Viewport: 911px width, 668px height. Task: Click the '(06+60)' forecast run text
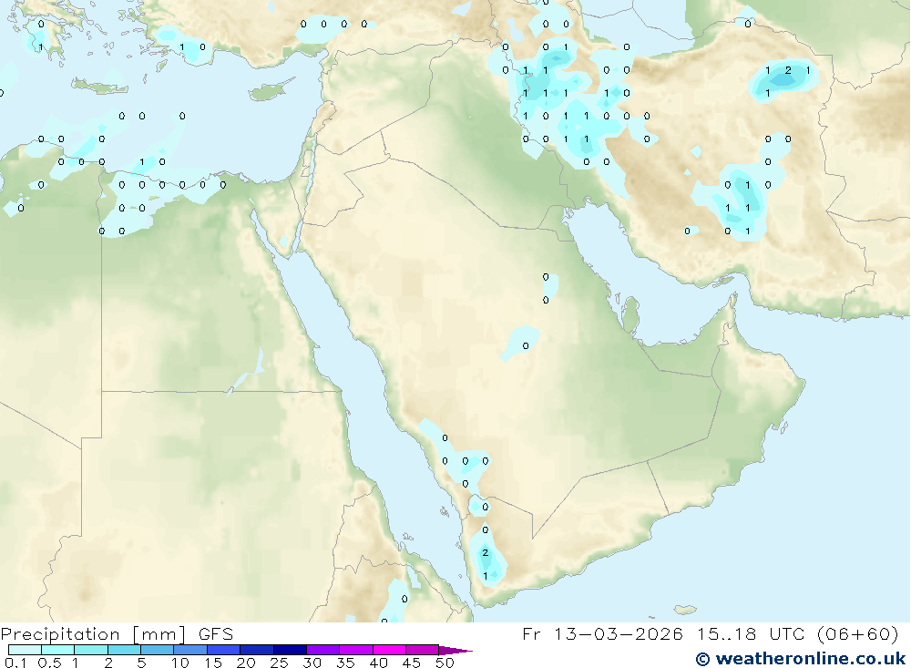click(857, 634)
